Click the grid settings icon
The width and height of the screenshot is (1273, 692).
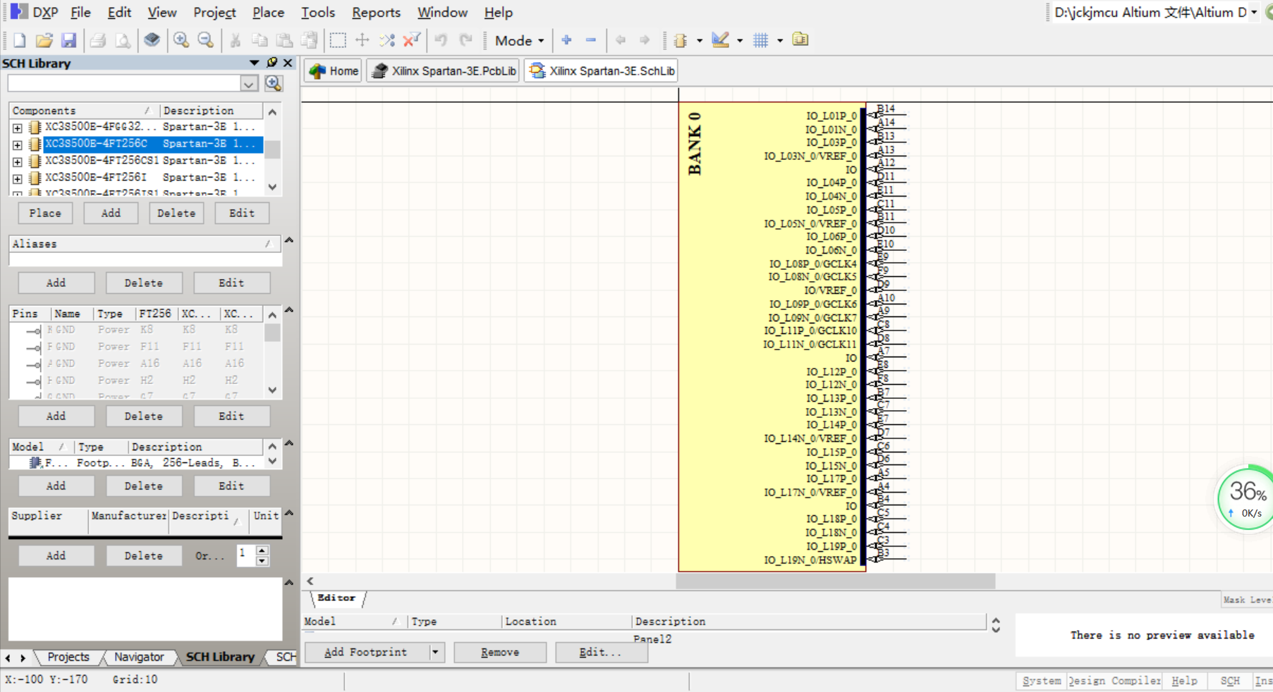(760, 40)
